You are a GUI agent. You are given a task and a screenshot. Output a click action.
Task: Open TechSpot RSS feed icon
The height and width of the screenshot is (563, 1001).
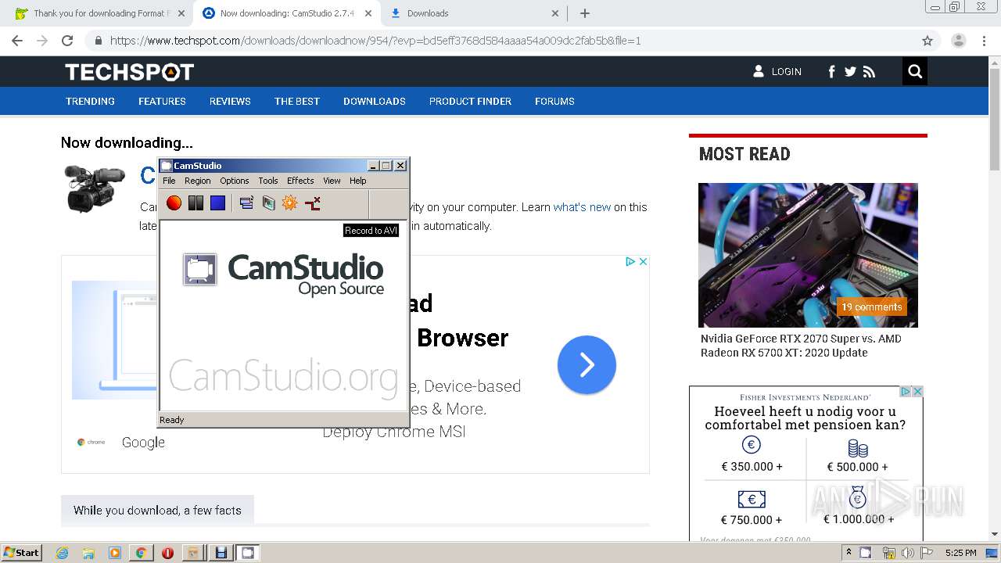click(869, 72)
